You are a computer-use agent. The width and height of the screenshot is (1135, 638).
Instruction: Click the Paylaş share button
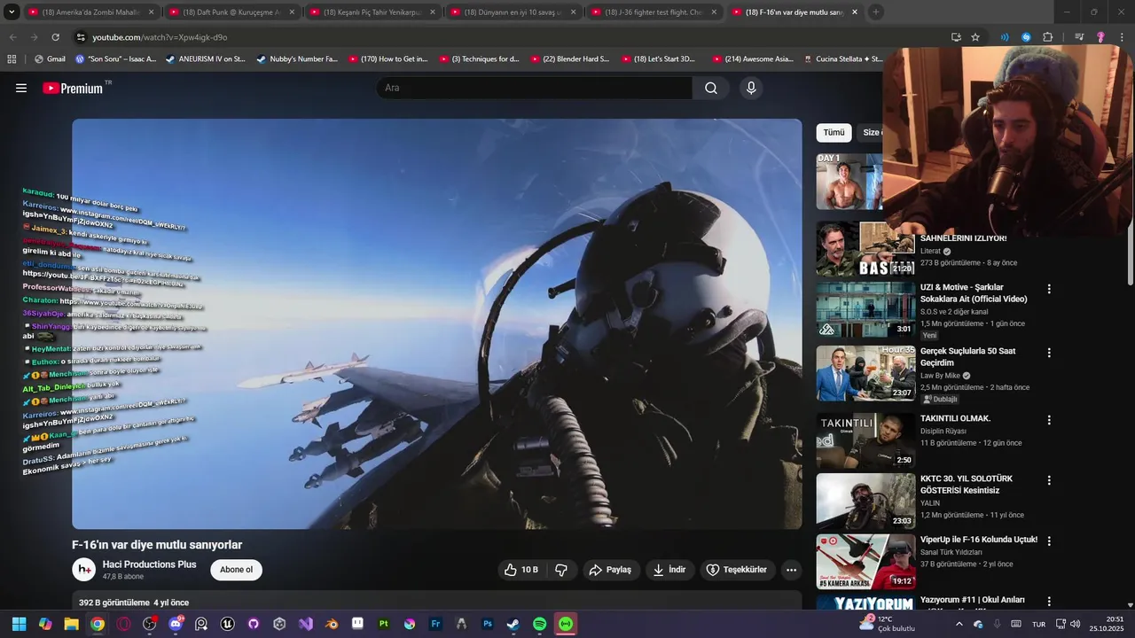(x=610, y=570)
